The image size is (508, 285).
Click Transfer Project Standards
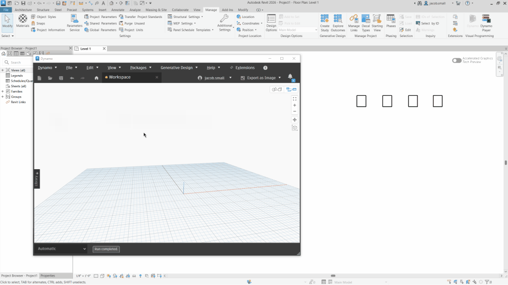pyautogui.click(x=140, y=17)
